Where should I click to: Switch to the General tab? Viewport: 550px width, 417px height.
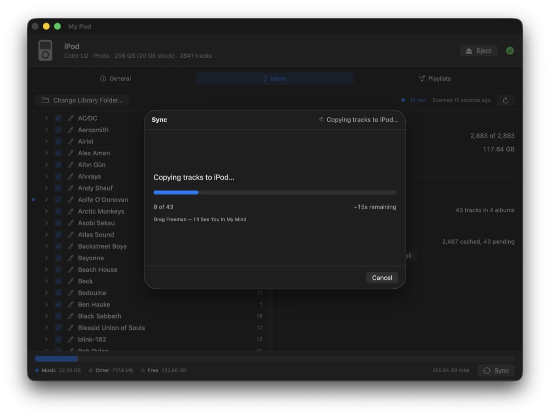[x=115, y=78]
